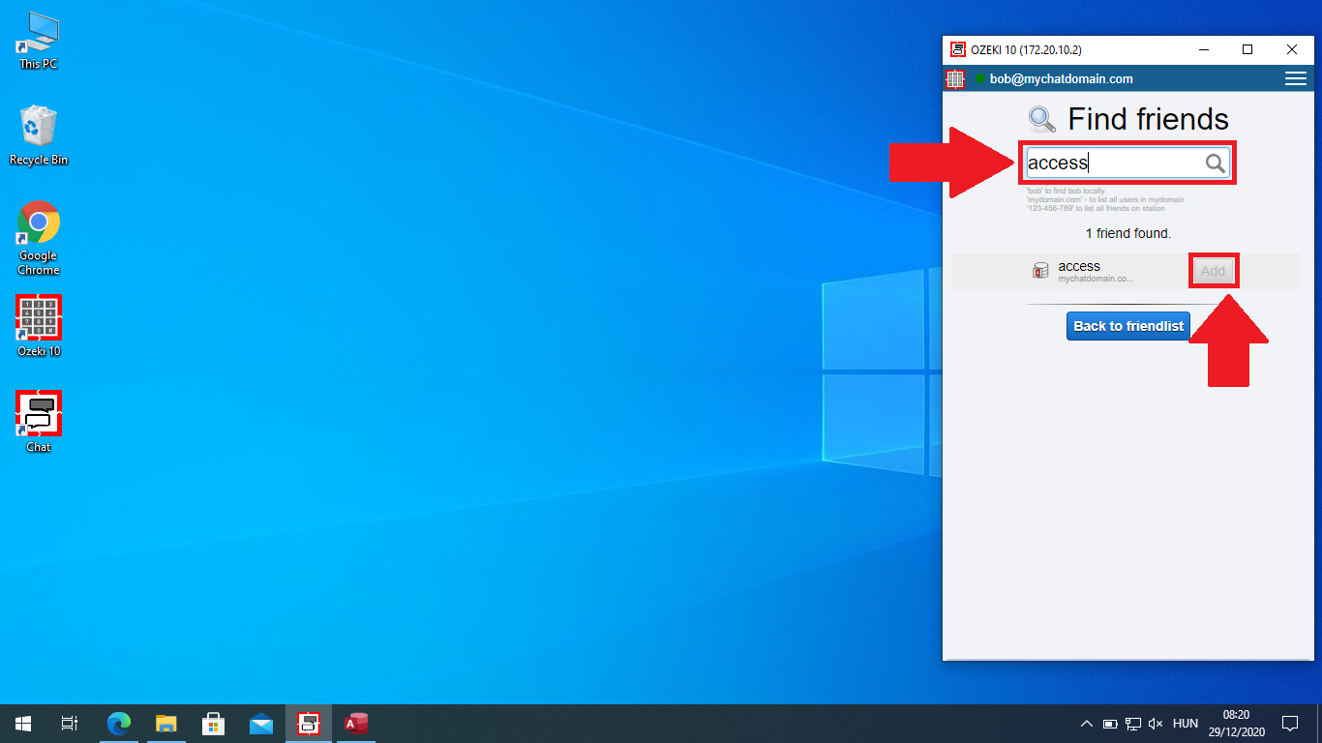Click the muted volume icon in tray
Viewport: 1322px width, 743px height.
pyautogui.click(x=1156, y=724)
